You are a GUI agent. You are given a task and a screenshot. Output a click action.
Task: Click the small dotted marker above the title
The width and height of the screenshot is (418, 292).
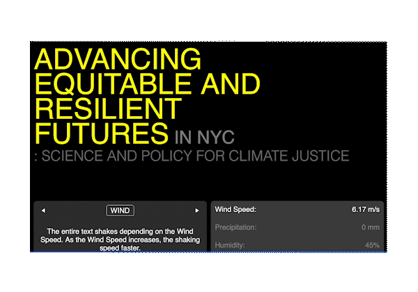click(x=226, y=42)
